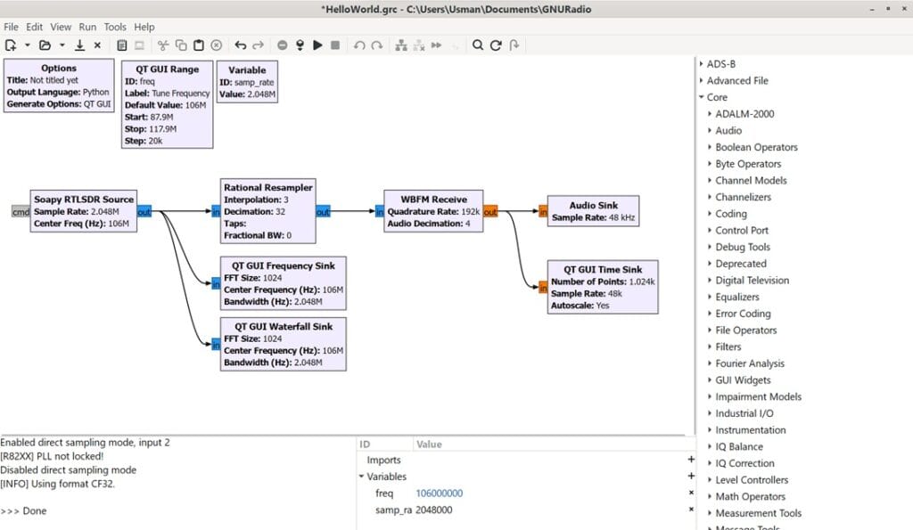913x530 pixels.
Task: Undo the last change in the toolbar
Action: 241,45
